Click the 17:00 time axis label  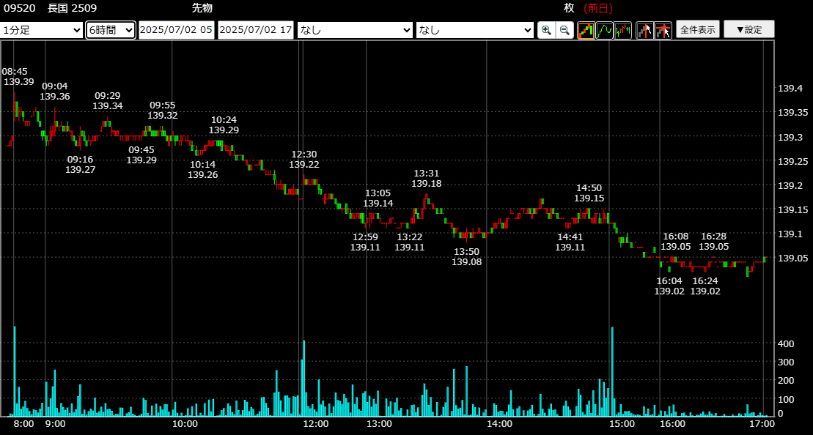tap(762, 423)
